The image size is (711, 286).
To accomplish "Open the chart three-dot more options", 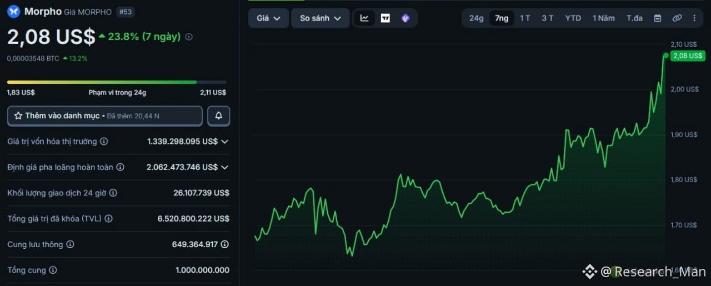I will pyautogui.click(x=694, y=18).
